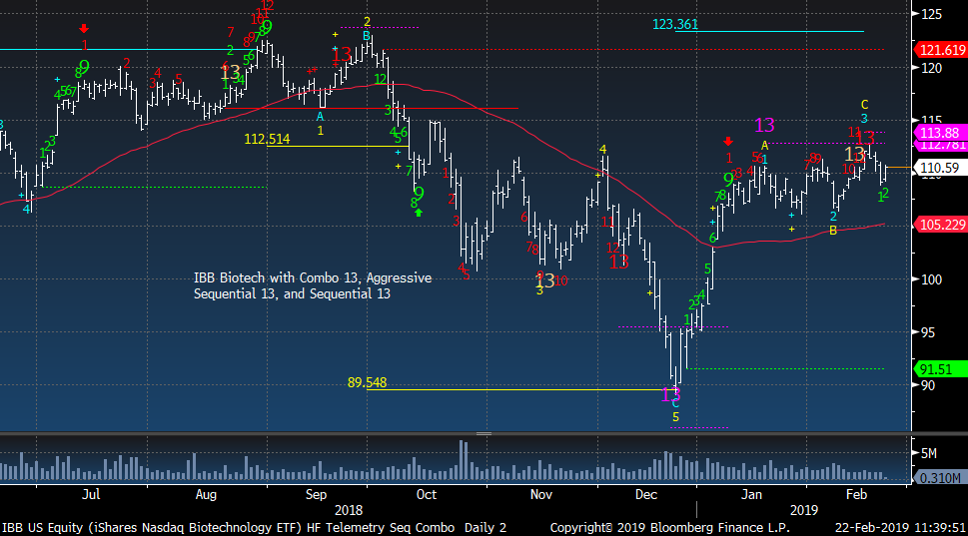Click the tan 13 in November
This screenshot has height=536, width=968.
pos(544,280)
